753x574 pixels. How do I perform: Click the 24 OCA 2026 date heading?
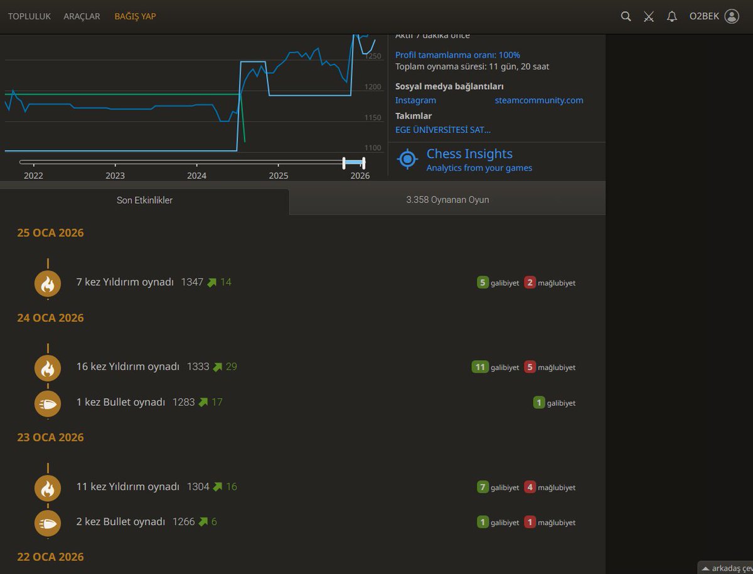pos(50,318)
